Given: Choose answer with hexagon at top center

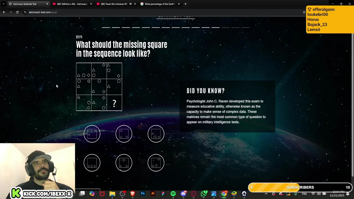Looking at the screenshot, I should point(124,163).
